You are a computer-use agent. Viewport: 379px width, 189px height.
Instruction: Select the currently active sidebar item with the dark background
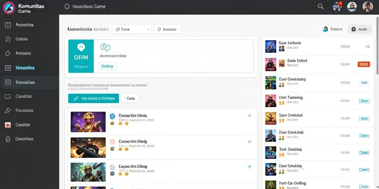click(30, 82)
